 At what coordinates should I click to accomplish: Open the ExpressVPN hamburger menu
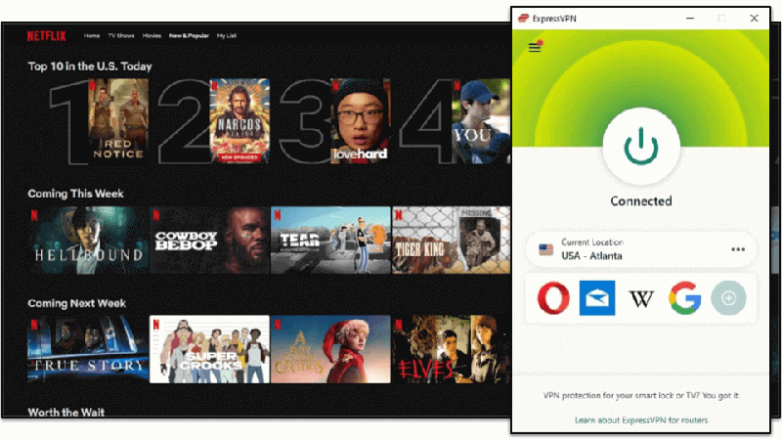[x=535, y=47]
